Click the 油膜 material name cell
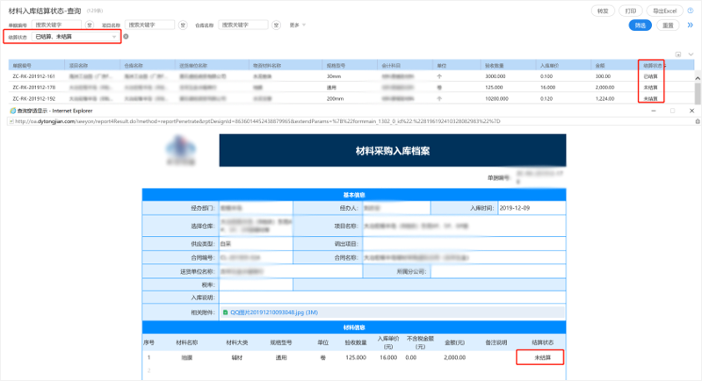The image size is (702, 381). coord(186,357)
